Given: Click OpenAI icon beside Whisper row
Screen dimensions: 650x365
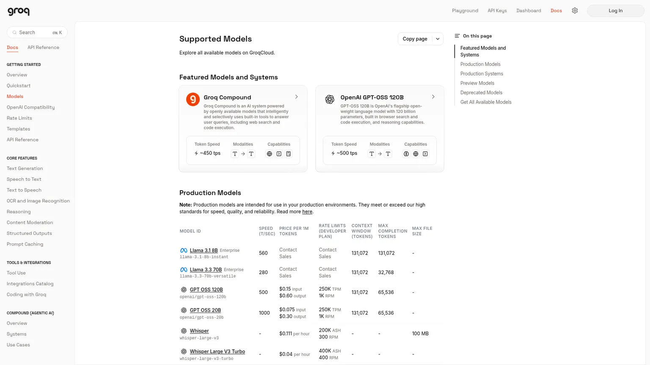Looking at the screenshot, I should [184, 331].
